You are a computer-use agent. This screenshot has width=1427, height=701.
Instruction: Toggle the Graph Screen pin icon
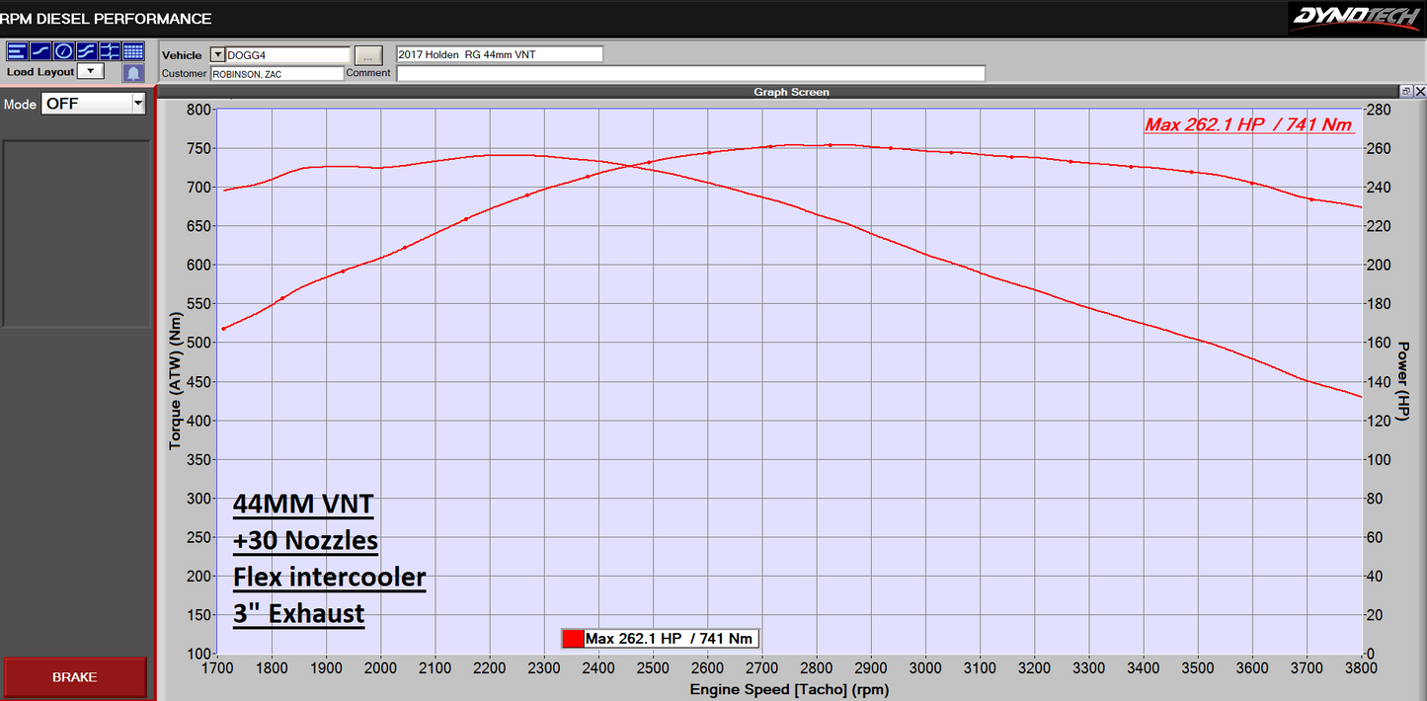pos(1406,91)
